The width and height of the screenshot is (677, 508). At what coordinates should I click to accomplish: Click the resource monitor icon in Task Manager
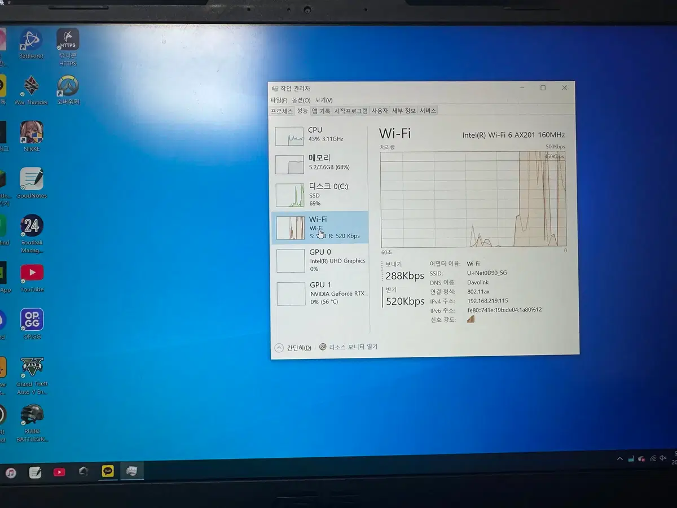(x=323, y=347)
